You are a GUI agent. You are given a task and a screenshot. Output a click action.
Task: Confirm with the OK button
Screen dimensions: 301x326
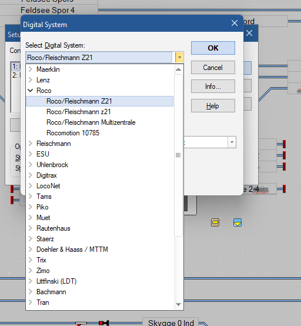[x=213, y=48]
